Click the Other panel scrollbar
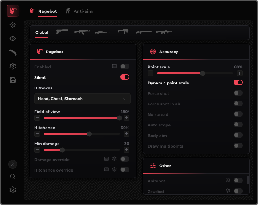 pyautogui.click(x=248, y=180)
